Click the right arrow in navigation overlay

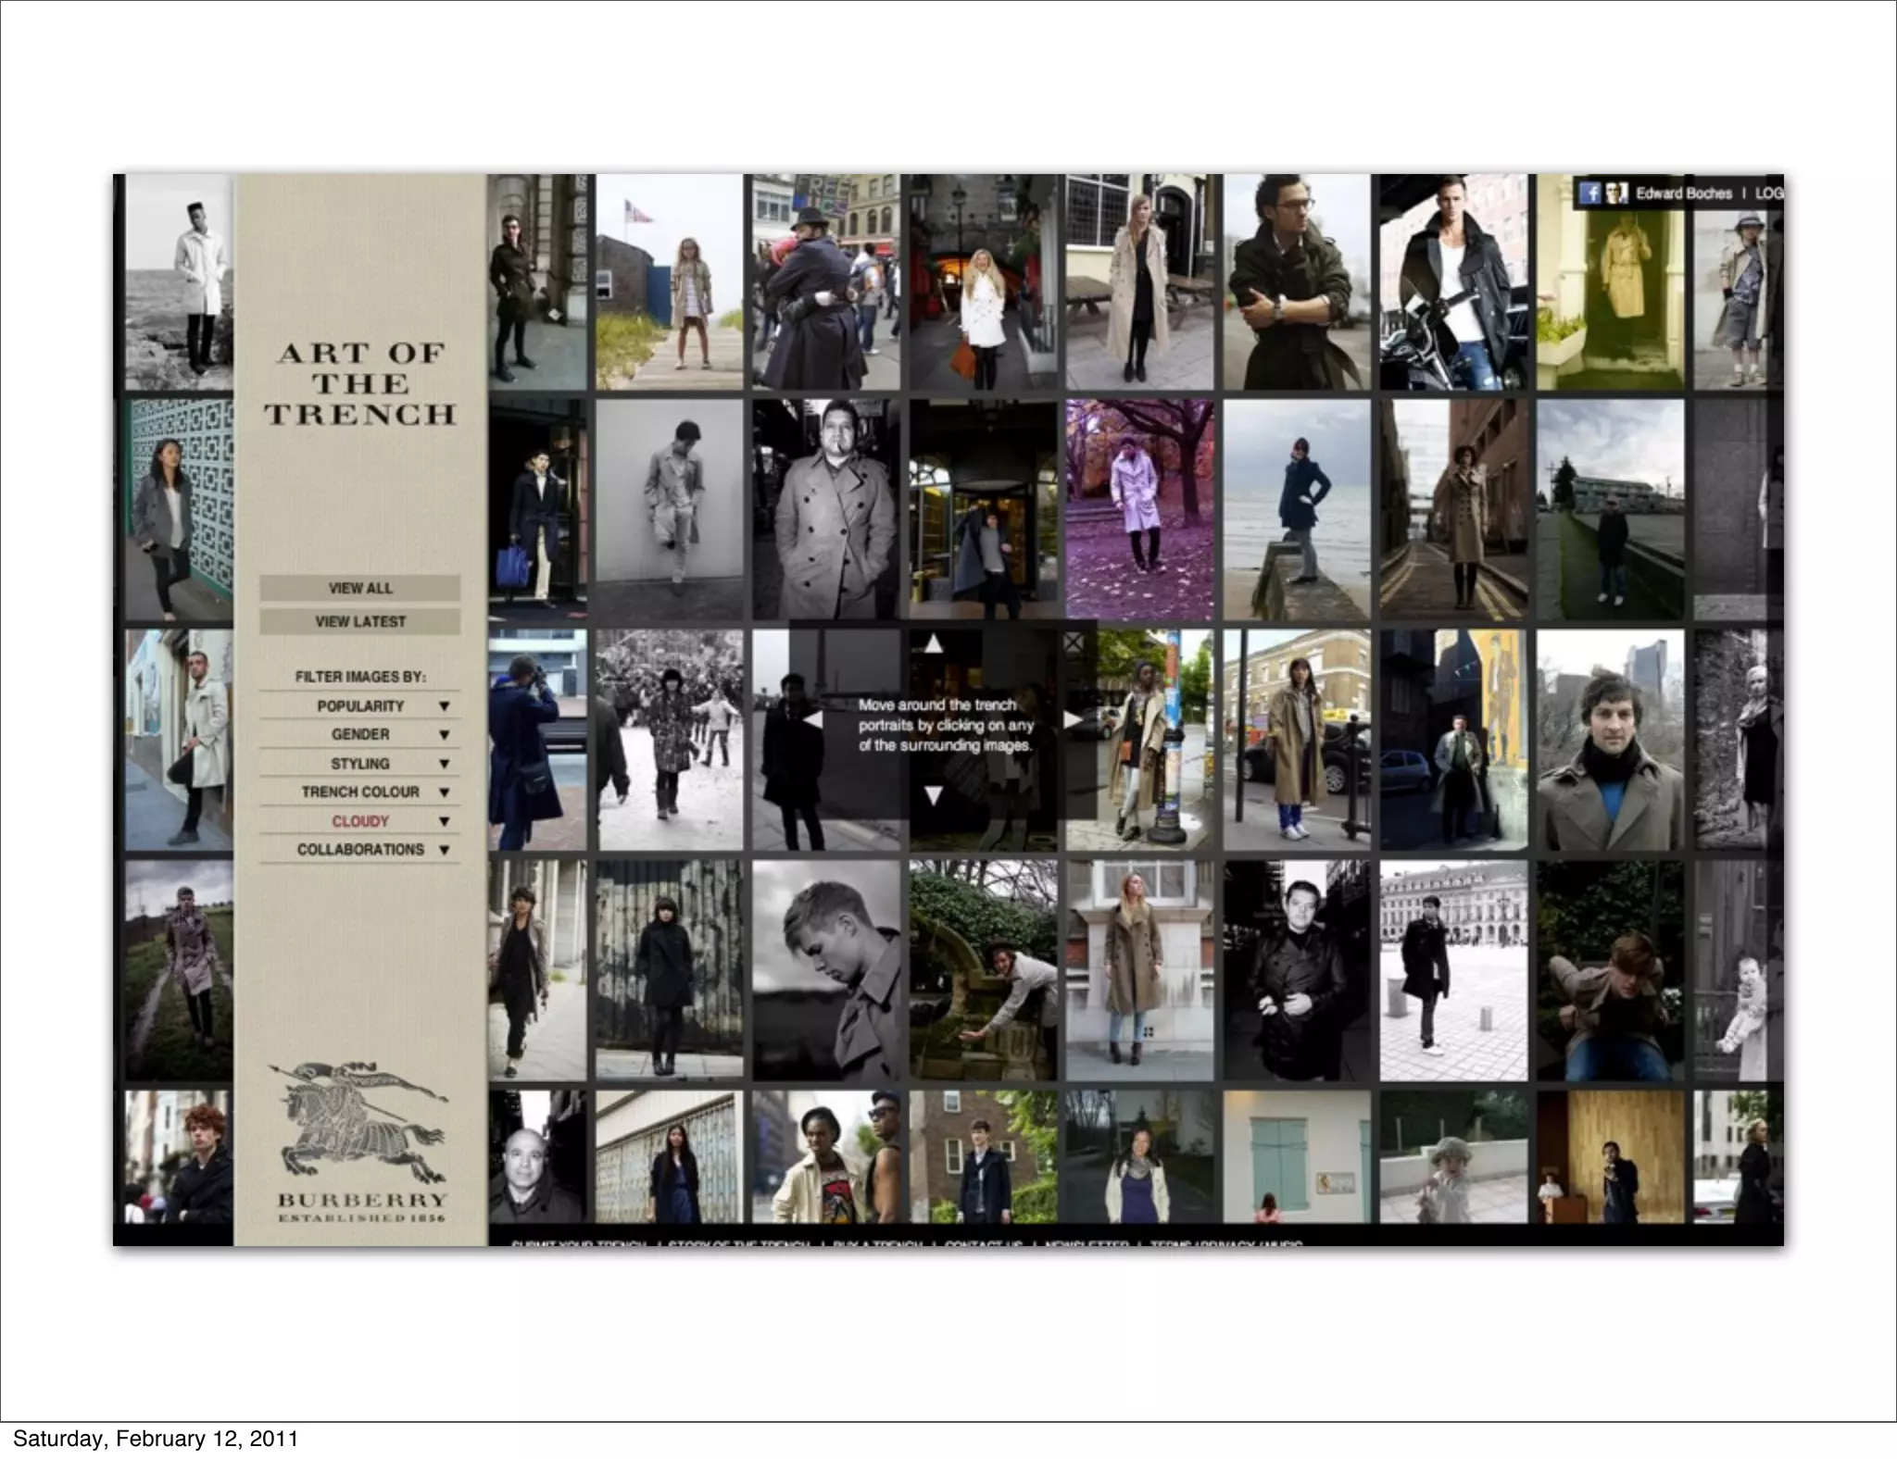click(1073, 718)
